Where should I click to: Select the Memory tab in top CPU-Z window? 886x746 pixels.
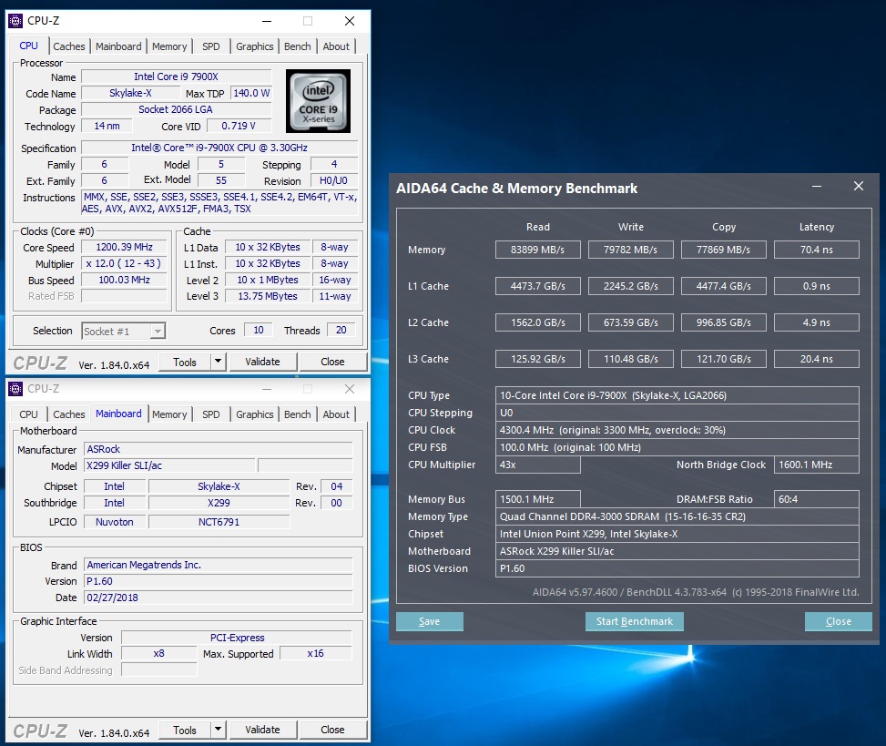pos(169,46)
